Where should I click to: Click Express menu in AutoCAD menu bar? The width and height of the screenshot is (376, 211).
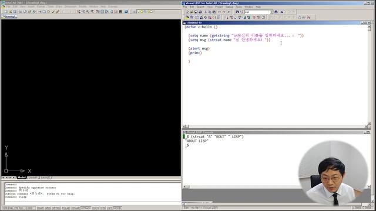pos(113,6)
